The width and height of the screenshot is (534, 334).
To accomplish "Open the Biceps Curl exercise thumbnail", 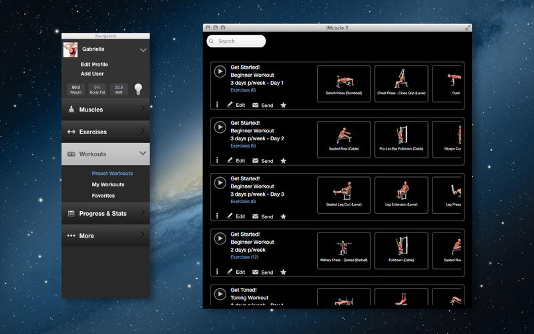I will tap(447, 140).
